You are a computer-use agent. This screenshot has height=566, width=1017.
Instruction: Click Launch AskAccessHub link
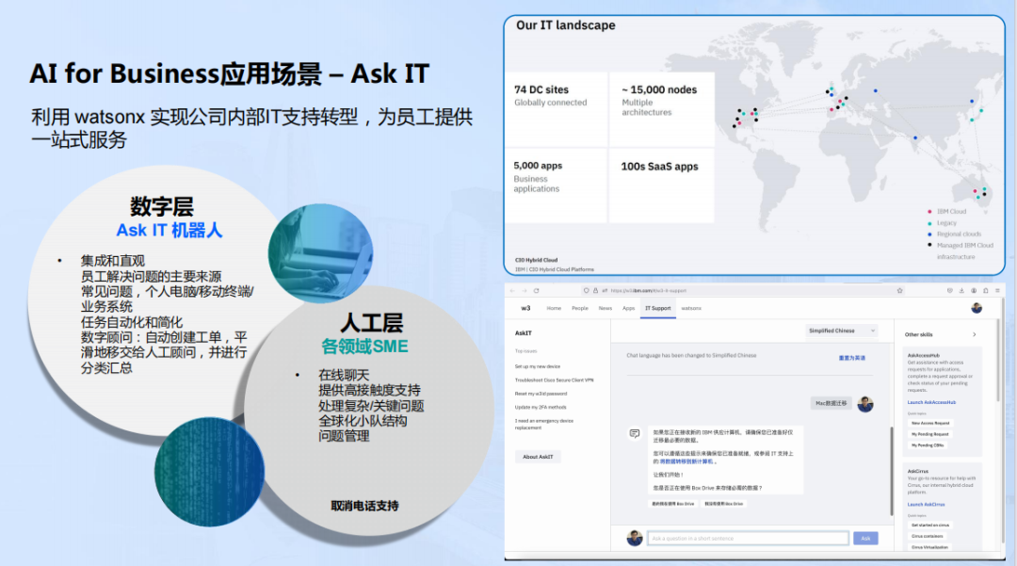pos(931,402)
